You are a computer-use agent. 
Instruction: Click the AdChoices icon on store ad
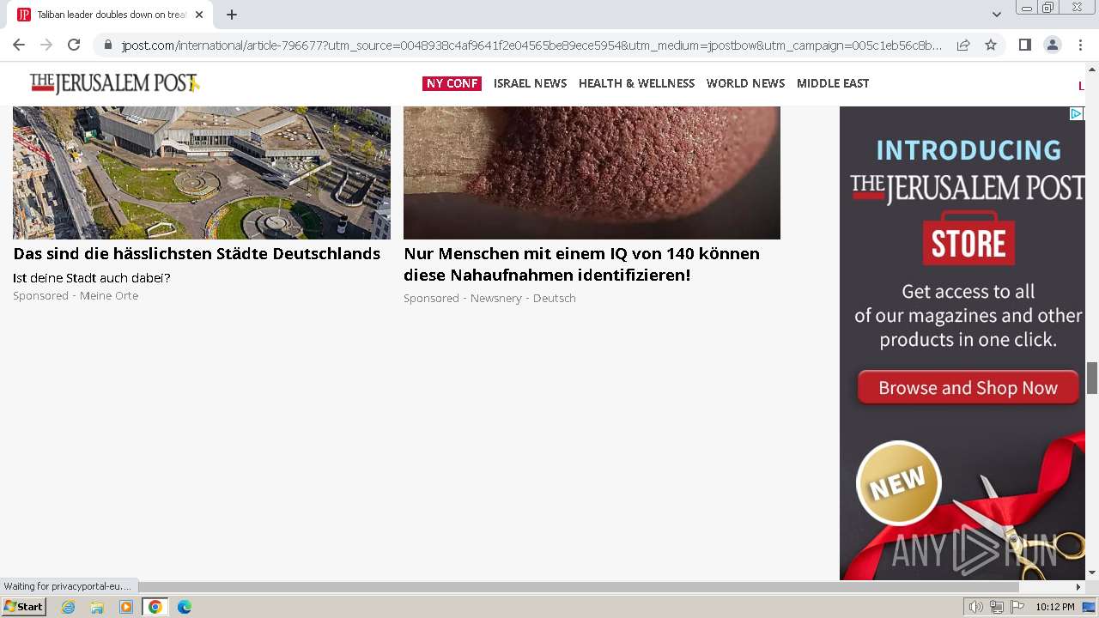[1076, 113]
